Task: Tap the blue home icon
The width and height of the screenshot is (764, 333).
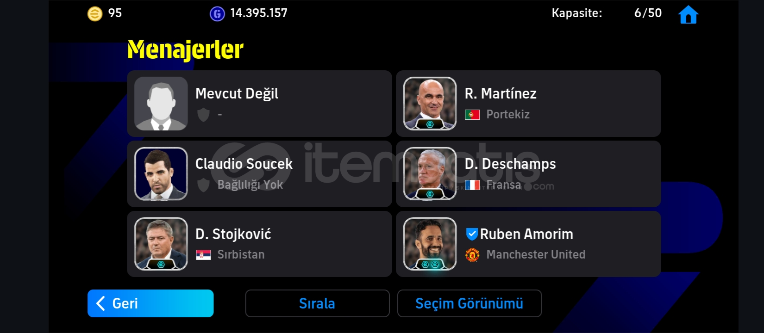Action: tap(688, 14)
